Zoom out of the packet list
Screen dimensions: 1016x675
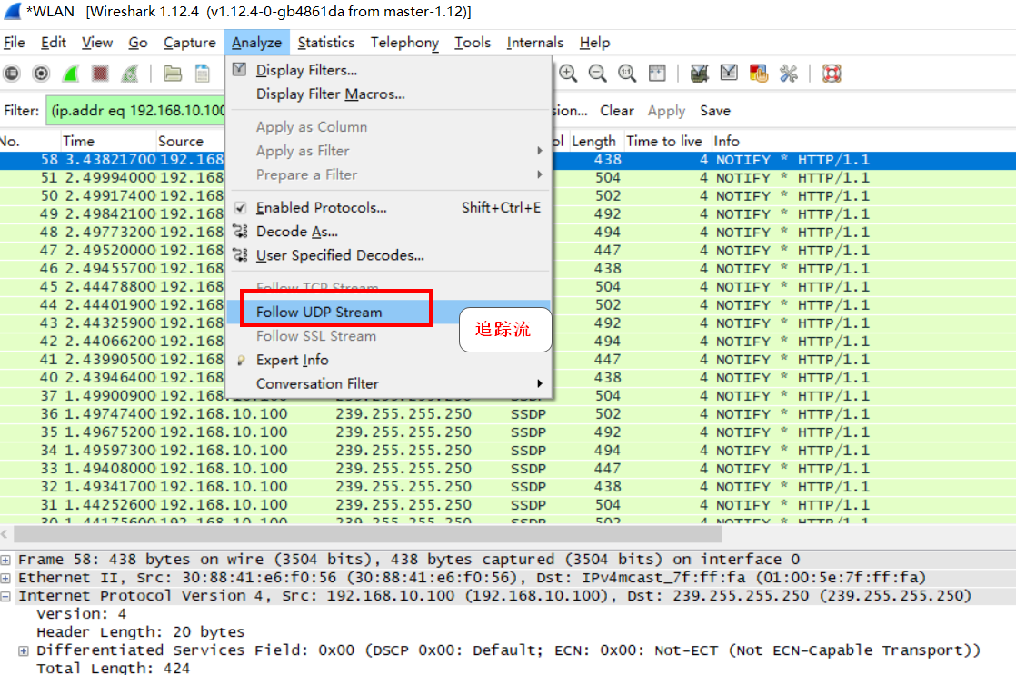point(596,74)
